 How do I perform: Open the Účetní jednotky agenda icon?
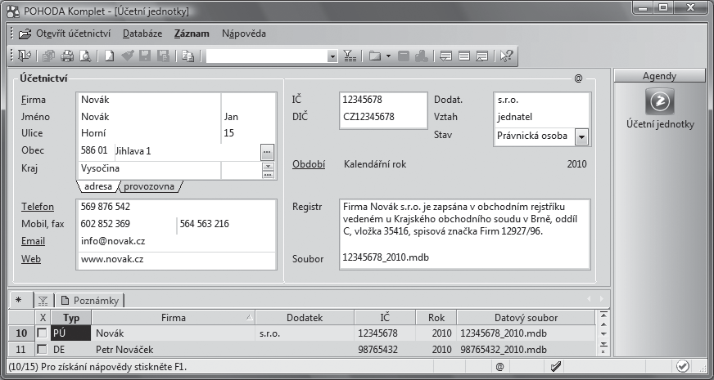(x=660, y=101)
